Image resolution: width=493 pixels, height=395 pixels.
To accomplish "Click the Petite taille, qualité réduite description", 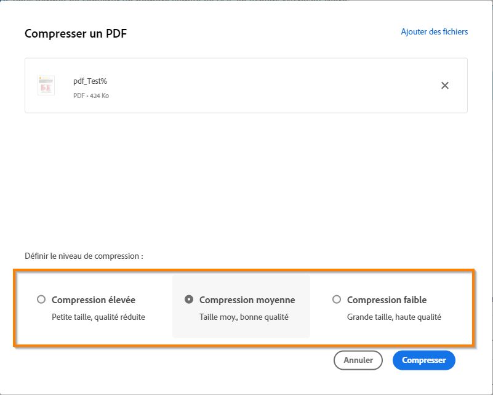I will click(x=98, y=316).
